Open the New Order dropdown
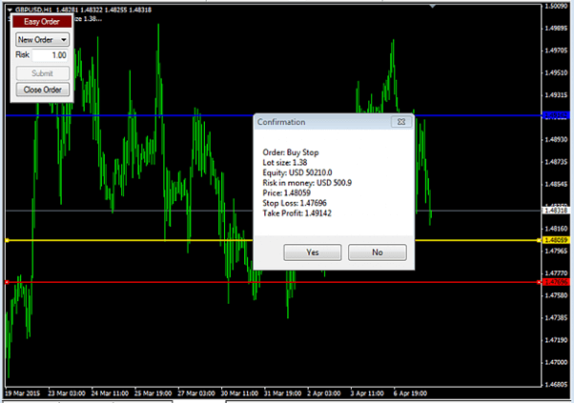 (42, 39)
